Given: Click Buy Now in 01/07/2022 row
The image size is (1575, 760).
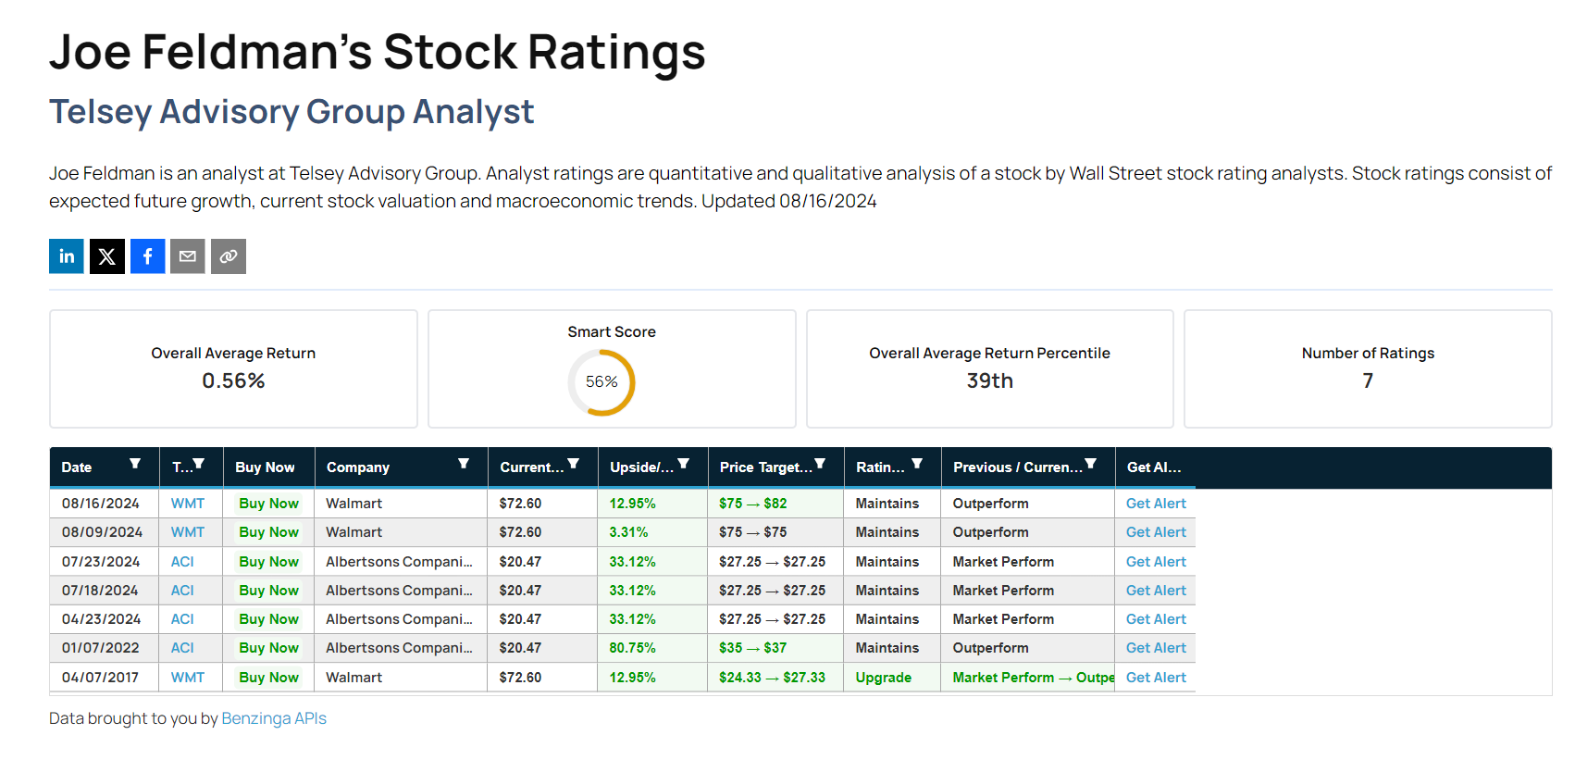Looking at the screenshot, I should point(268,648).
